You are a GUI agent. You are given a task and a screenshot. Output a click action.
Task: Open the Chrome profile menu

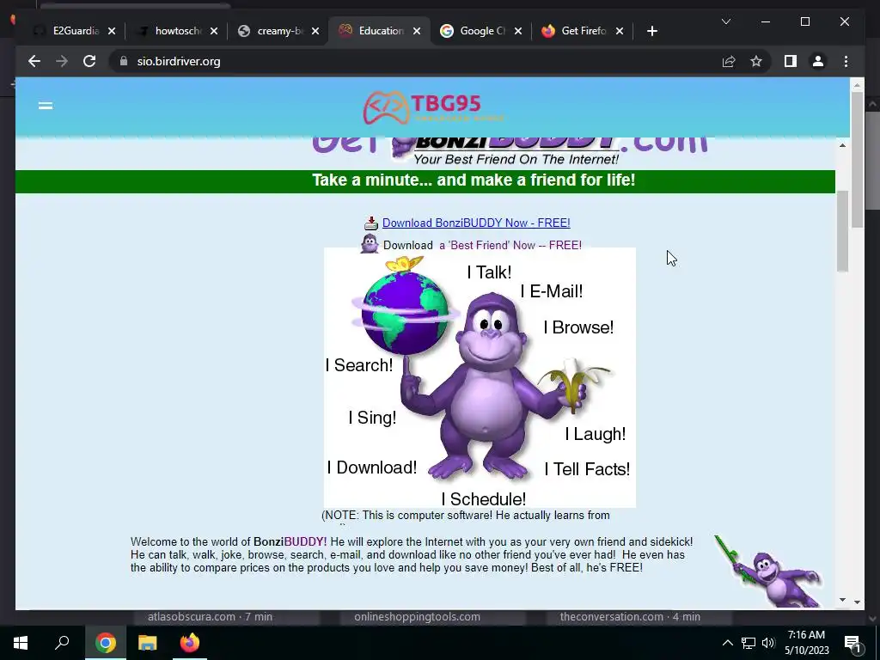818,61
